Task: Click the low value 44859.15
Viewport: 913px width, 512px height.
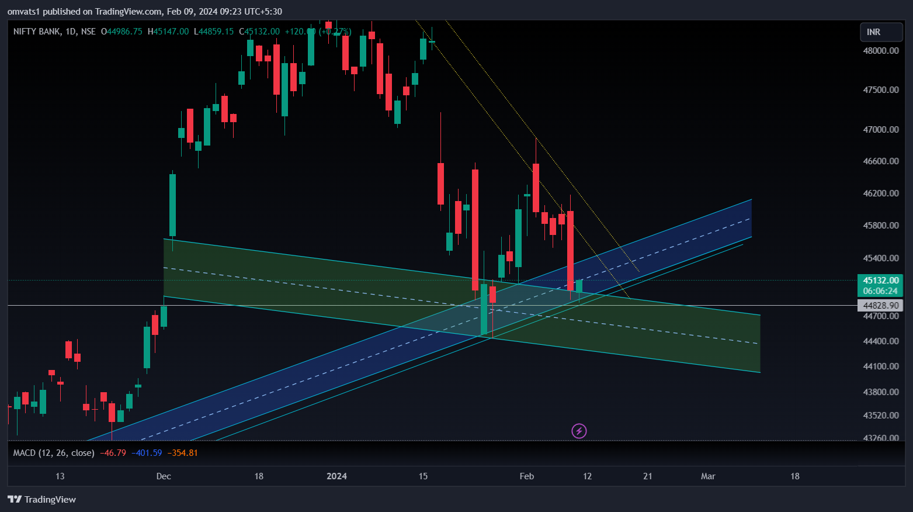Action: 216,32
